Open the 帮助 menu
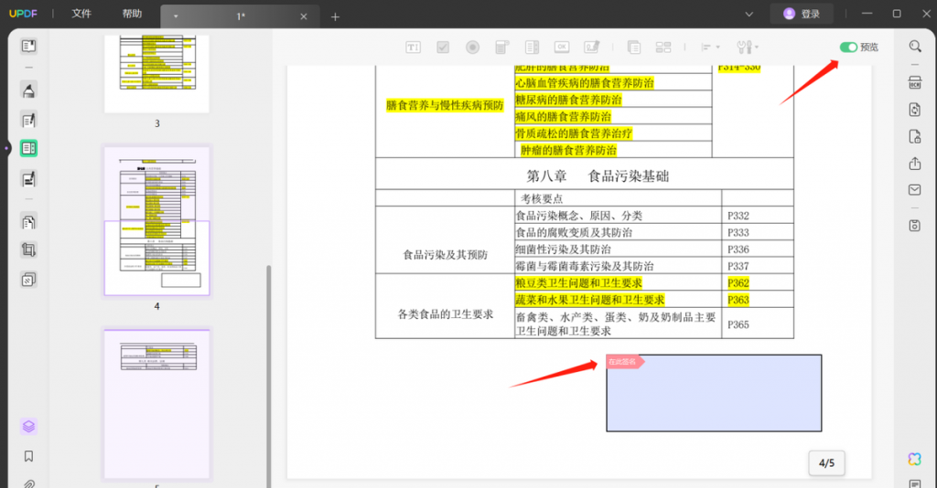The width and height of the screenshot is (937, 488). tap(132, 14)
